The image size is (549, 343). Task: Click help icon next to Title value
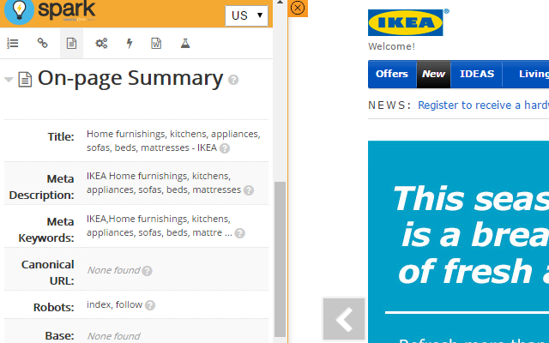pyautogui.click(x=225, y=148)
